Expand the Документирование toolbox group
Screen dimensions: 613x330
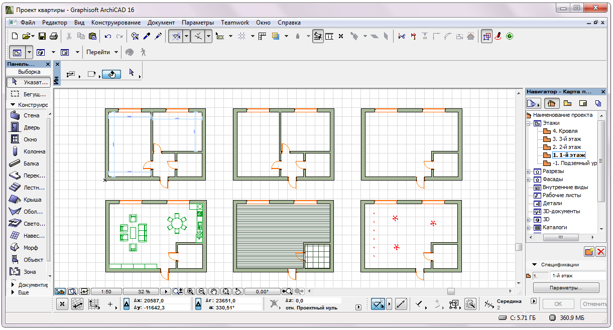pyautogui.click(x=13, y=285)
